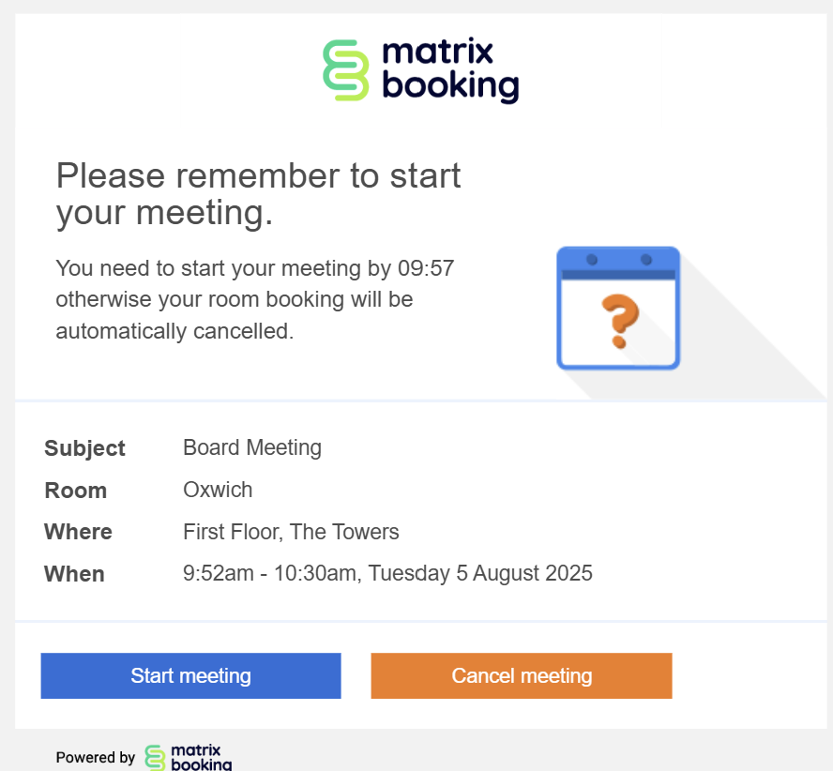Select the Where label
Screen dimensions: 833x771
point(78,532)
